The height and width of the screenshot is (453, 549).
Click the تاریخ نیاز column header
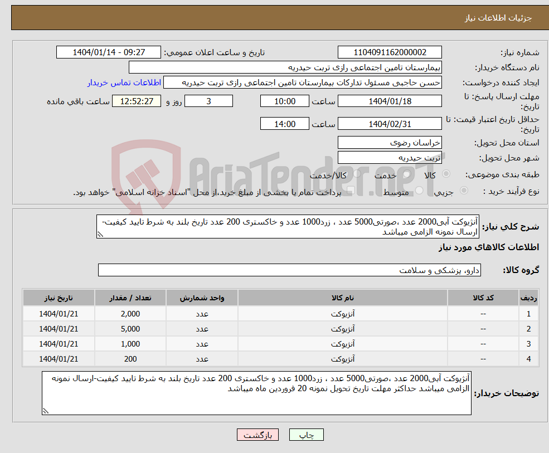(x=59, y=298)
